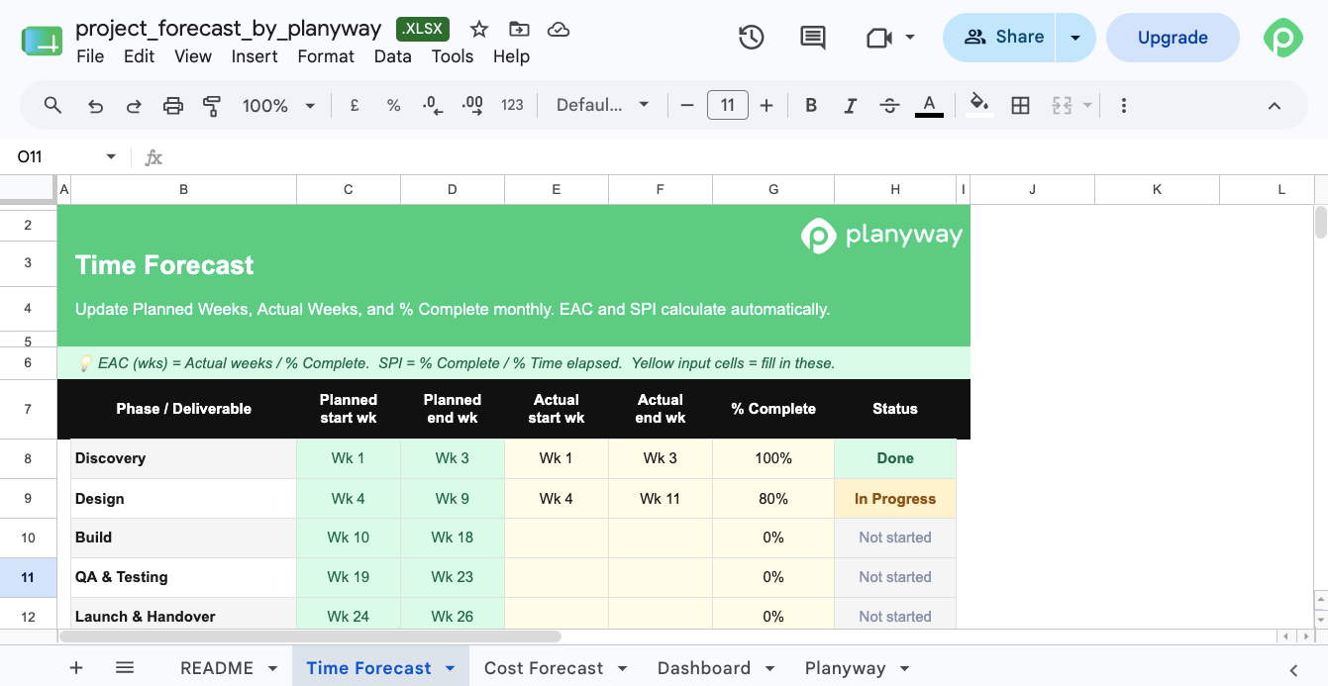1328x686 pixels.
Task: Open the Help menu
Action: 511,56
